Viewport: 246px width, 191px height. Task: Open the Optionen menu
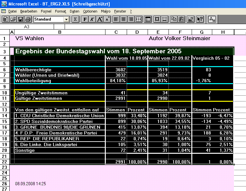pyautogui.click(x=90, y=11)
